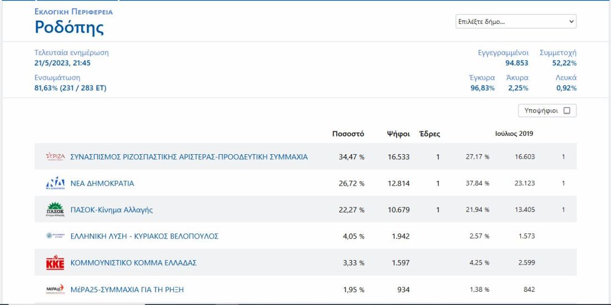Click the update timestamp 21/5/2023, 21:45
The image size is (611, 305).
point(62,63)
